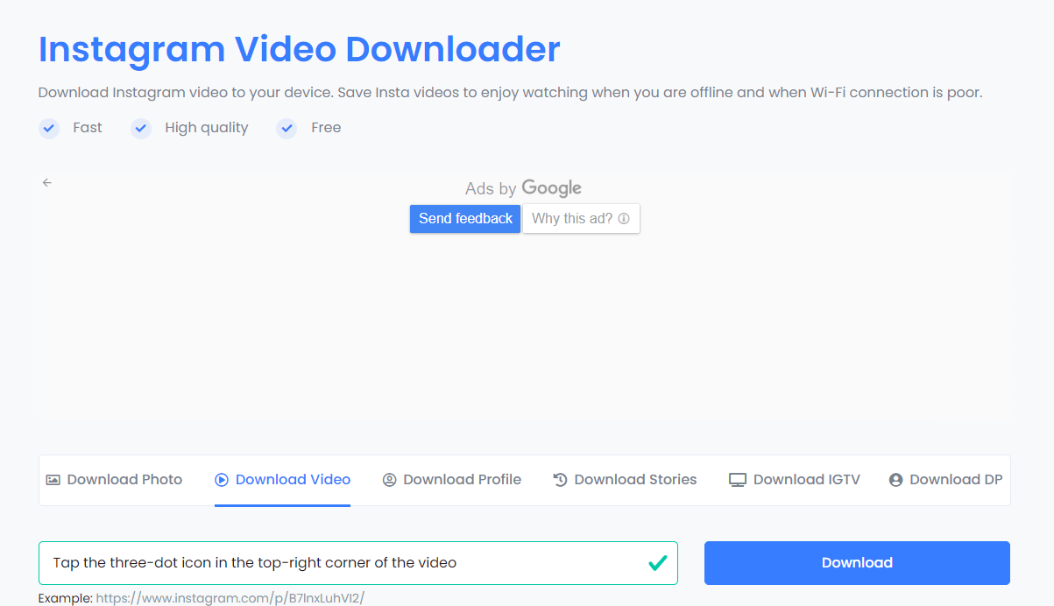Click the Free feature text
The height and width of the screenshot is (606, 1054).
(326, 128)
